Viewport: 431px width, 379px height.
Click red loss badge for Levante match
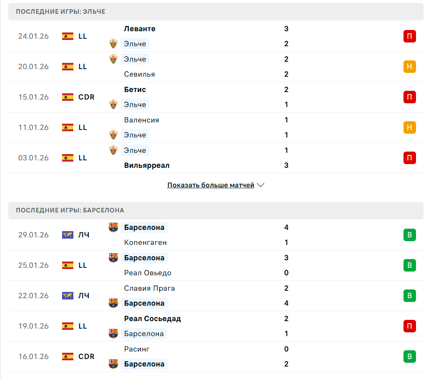pyautogui.click(x=409, y=36)
